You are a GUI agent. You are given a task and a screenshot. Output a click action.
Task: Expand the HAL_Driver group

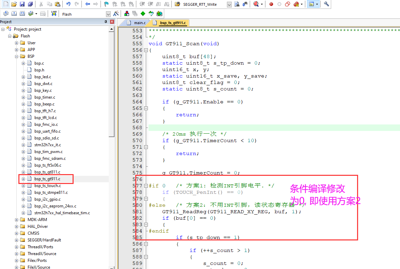pyautogui.click(x=17, y=226)
